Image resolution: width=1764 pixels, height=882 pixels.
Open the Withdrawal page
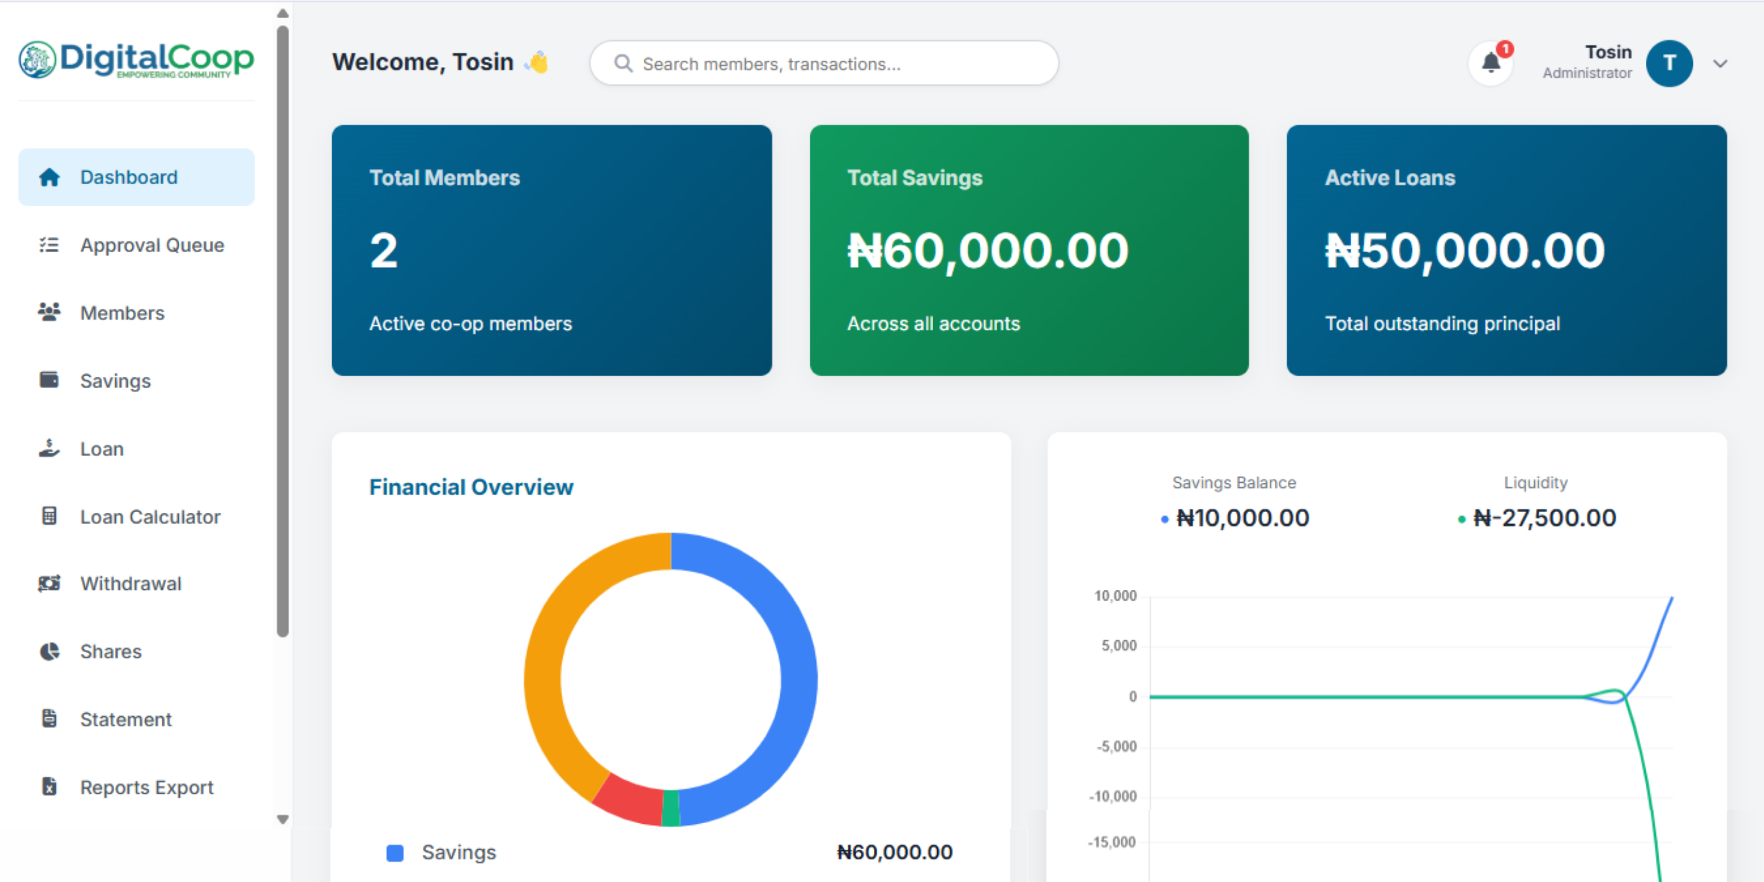[x=136, y=583]
